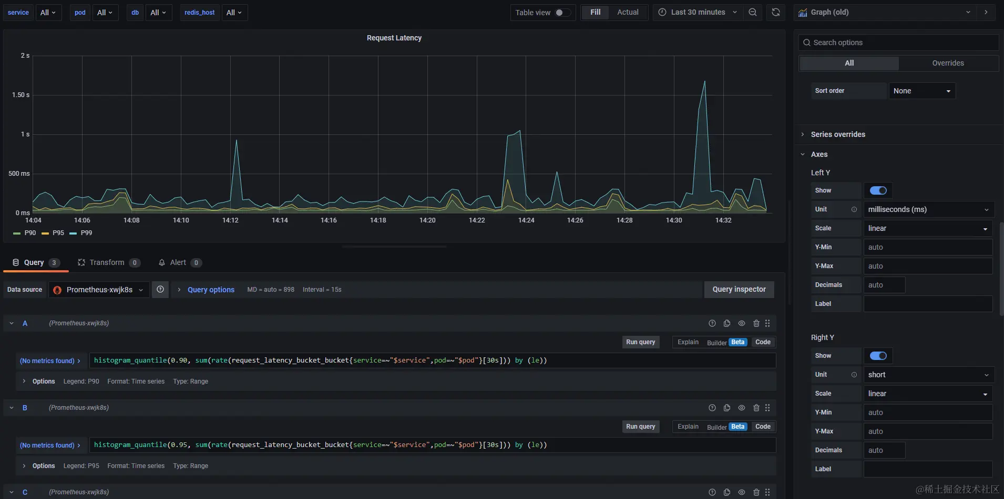The image size is (1004, 499).
Task: Toggle Right Y axis Show switch
Action: pos(878,356)
